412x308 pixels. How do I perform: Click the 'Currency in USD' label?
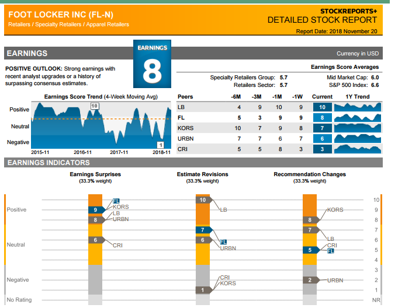point(358,54)
